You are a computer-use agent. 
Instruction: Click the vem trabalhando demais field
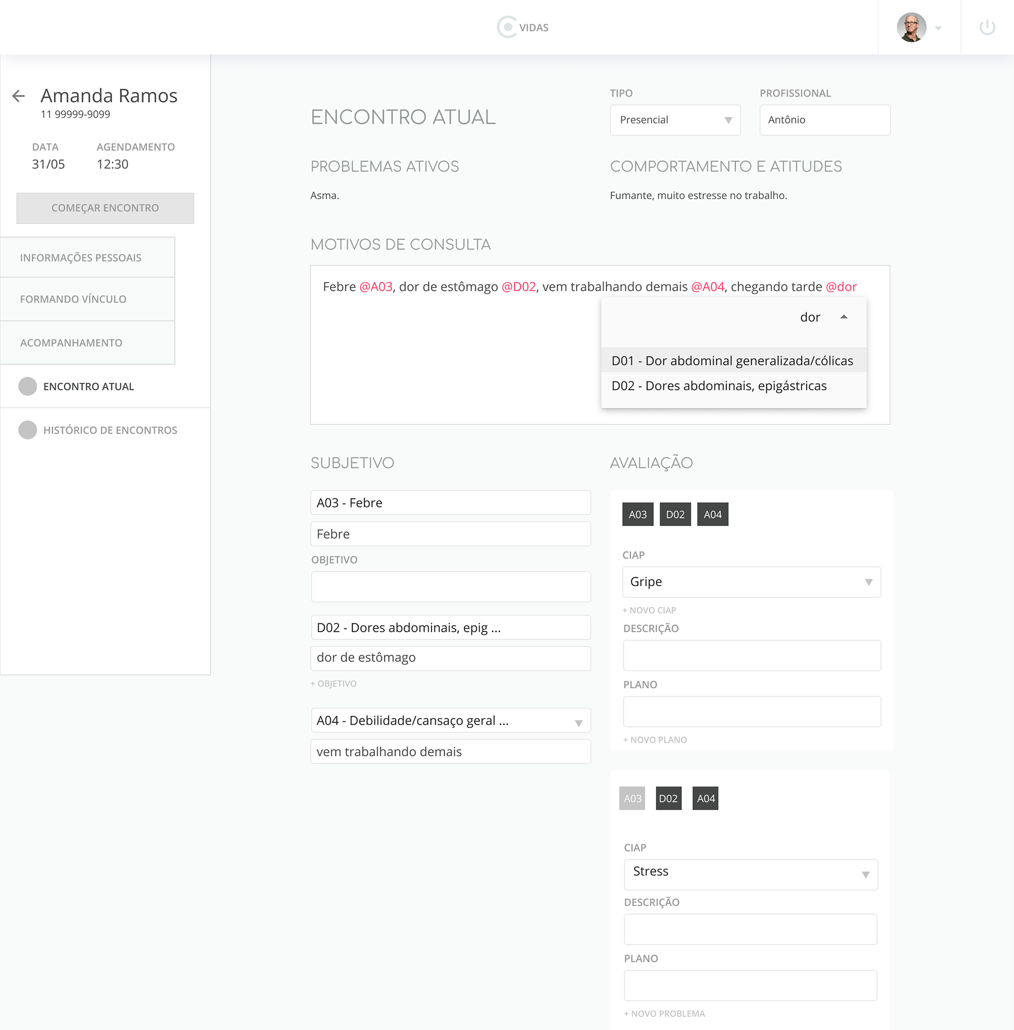coord(450,752)
